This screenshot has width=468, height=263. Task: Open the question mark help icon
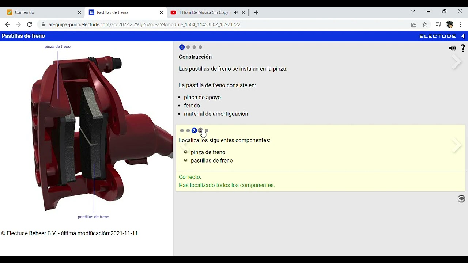463,48
